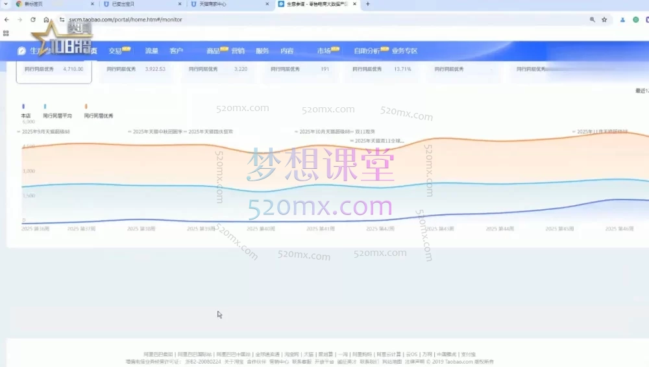This screenshot has width=649, height=367.
Task: Open the downloads icon in browser toolbar
Action: tap(622, 19)
